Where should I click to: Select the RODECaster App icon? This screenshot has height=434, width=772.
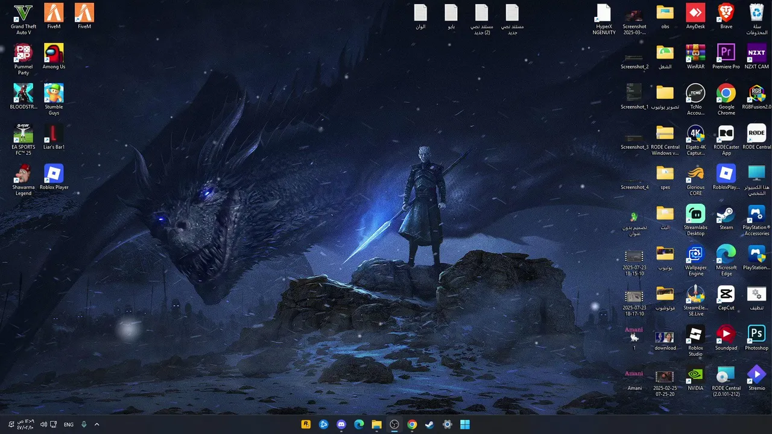click(x=726, y=139)
